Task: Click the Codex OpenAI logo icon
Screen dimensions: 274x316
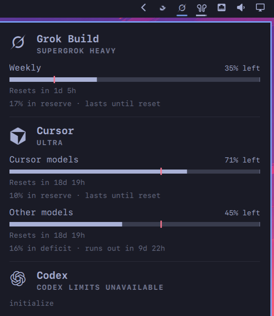Action: (x=18, y=279)
